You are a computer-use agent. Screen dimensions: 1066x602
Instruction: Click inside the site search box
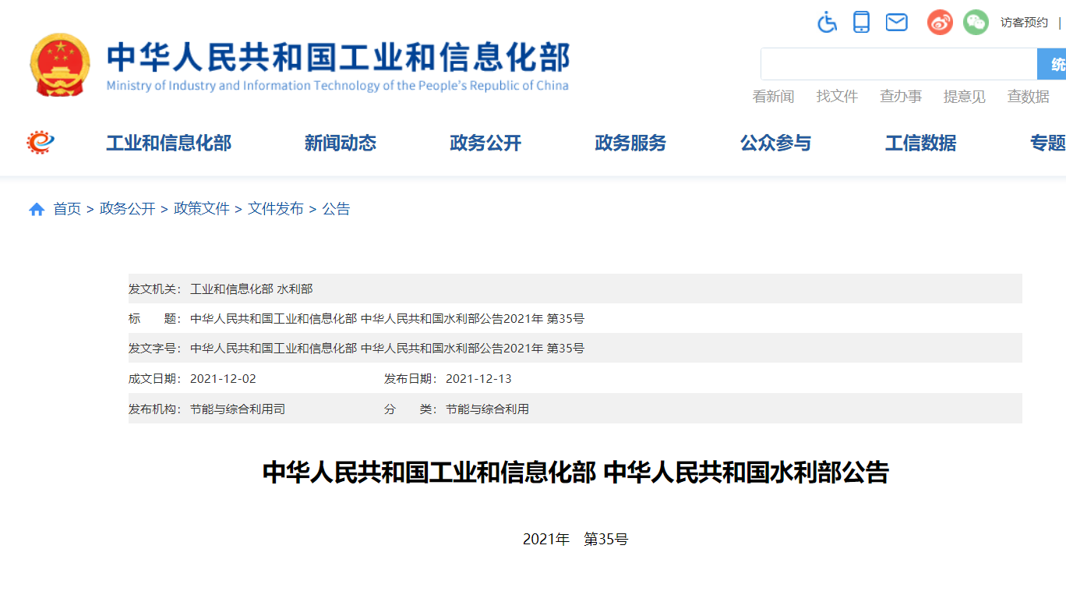(x=898, y=64)
